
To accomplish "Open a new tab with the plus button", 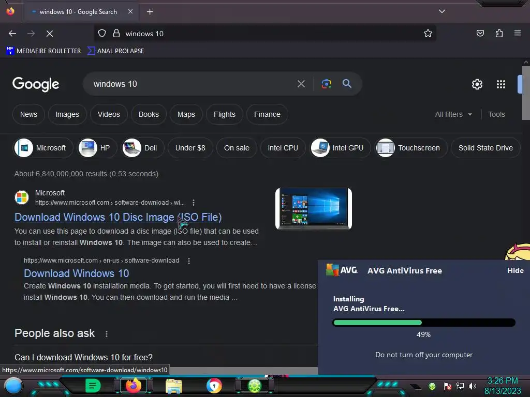I will [150, 12].
